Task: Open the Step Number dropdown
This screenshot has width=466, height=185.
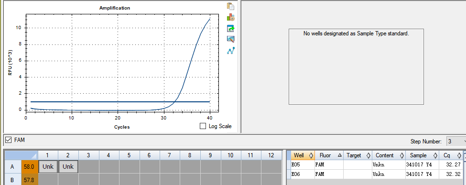Action: click(456, 141)
